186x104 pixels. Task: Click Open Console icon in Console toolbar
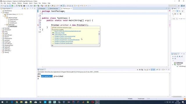point(163,70)
